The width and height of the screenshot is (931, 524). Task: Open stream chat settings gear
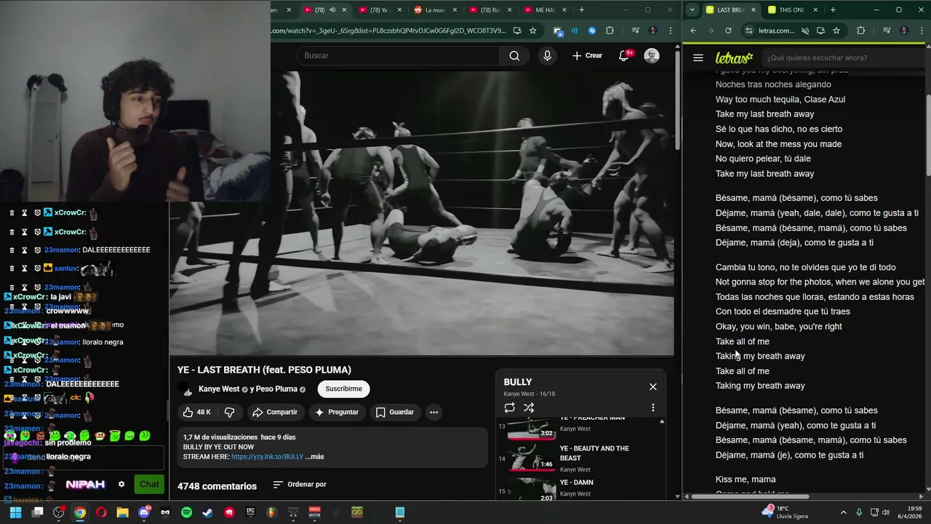pos(121,484)
